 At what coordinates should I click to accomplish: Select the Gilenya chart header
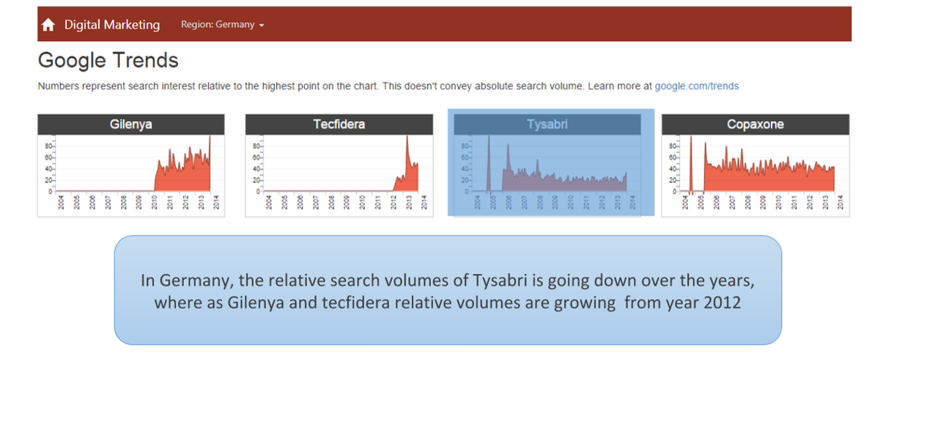131,124
